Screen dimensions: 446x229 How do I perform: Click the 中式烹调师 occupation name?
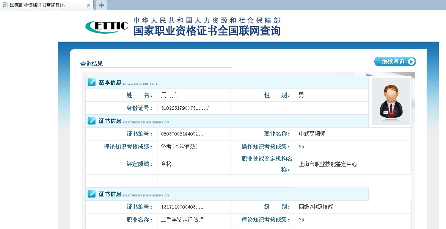(x=312, y=134)
